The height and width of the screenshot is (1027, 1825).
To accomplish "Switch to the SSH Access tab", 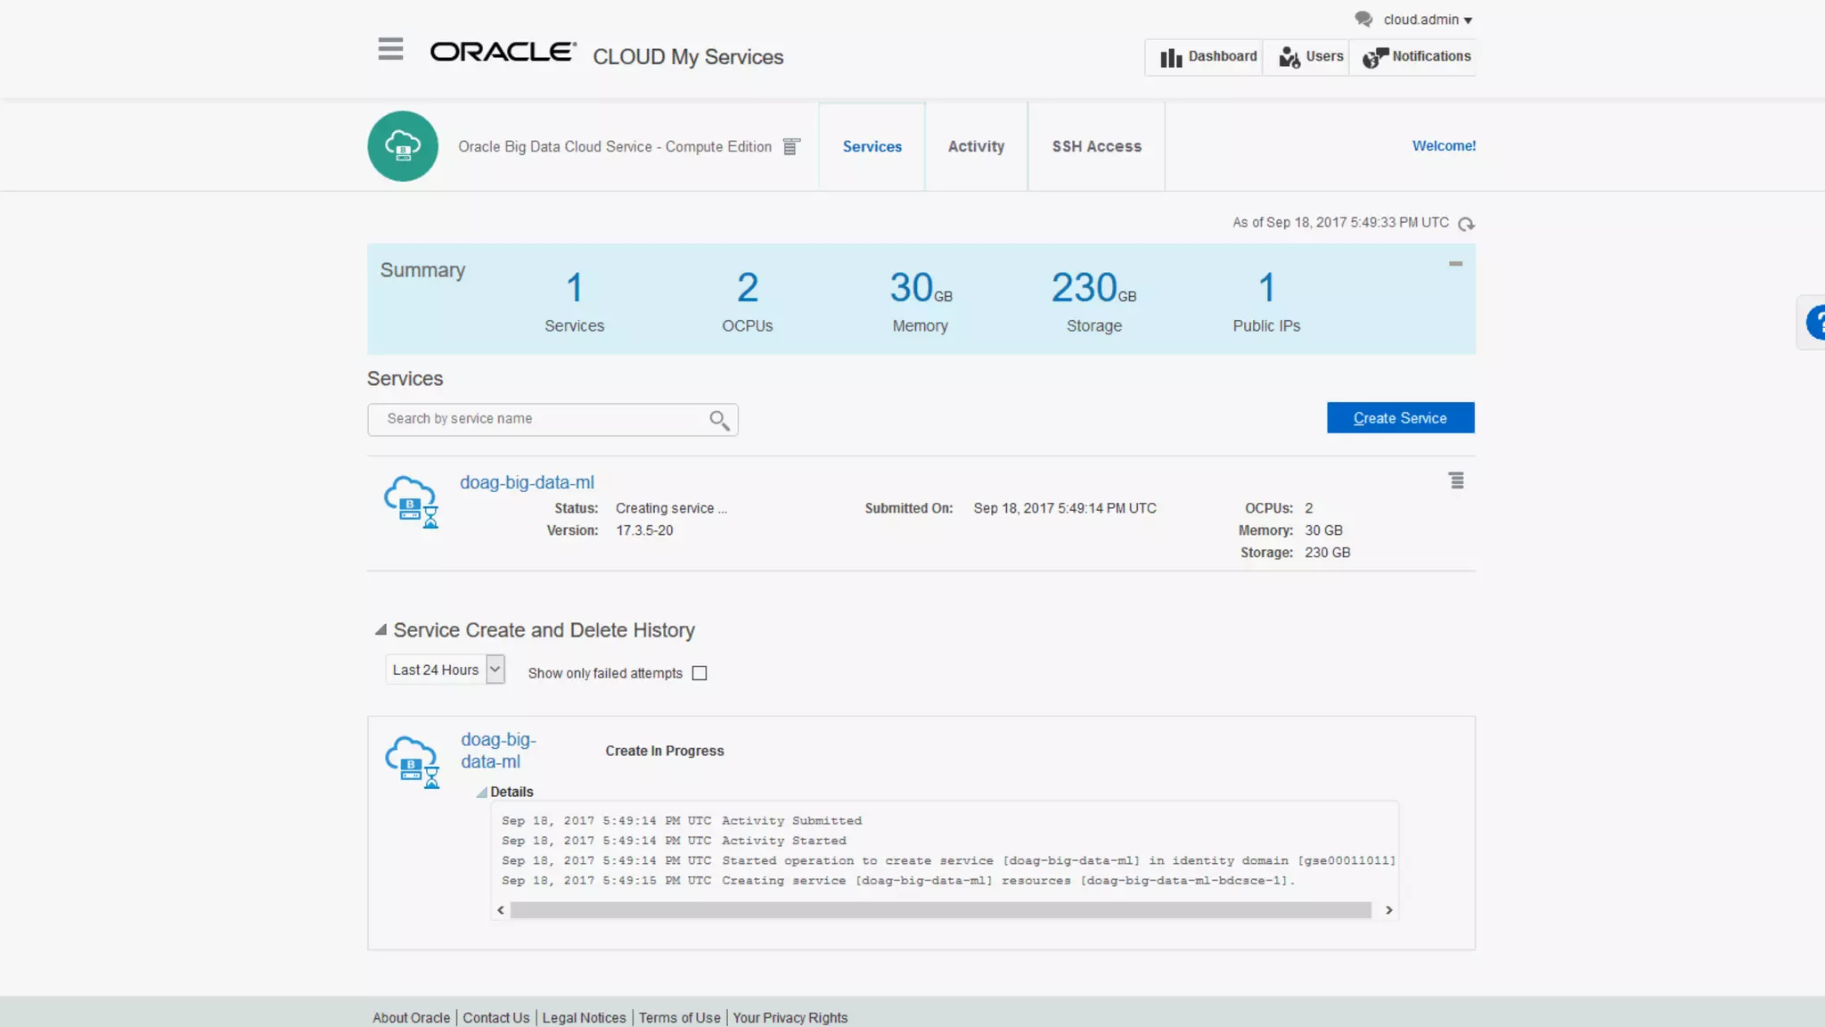I will [1096, 146].
